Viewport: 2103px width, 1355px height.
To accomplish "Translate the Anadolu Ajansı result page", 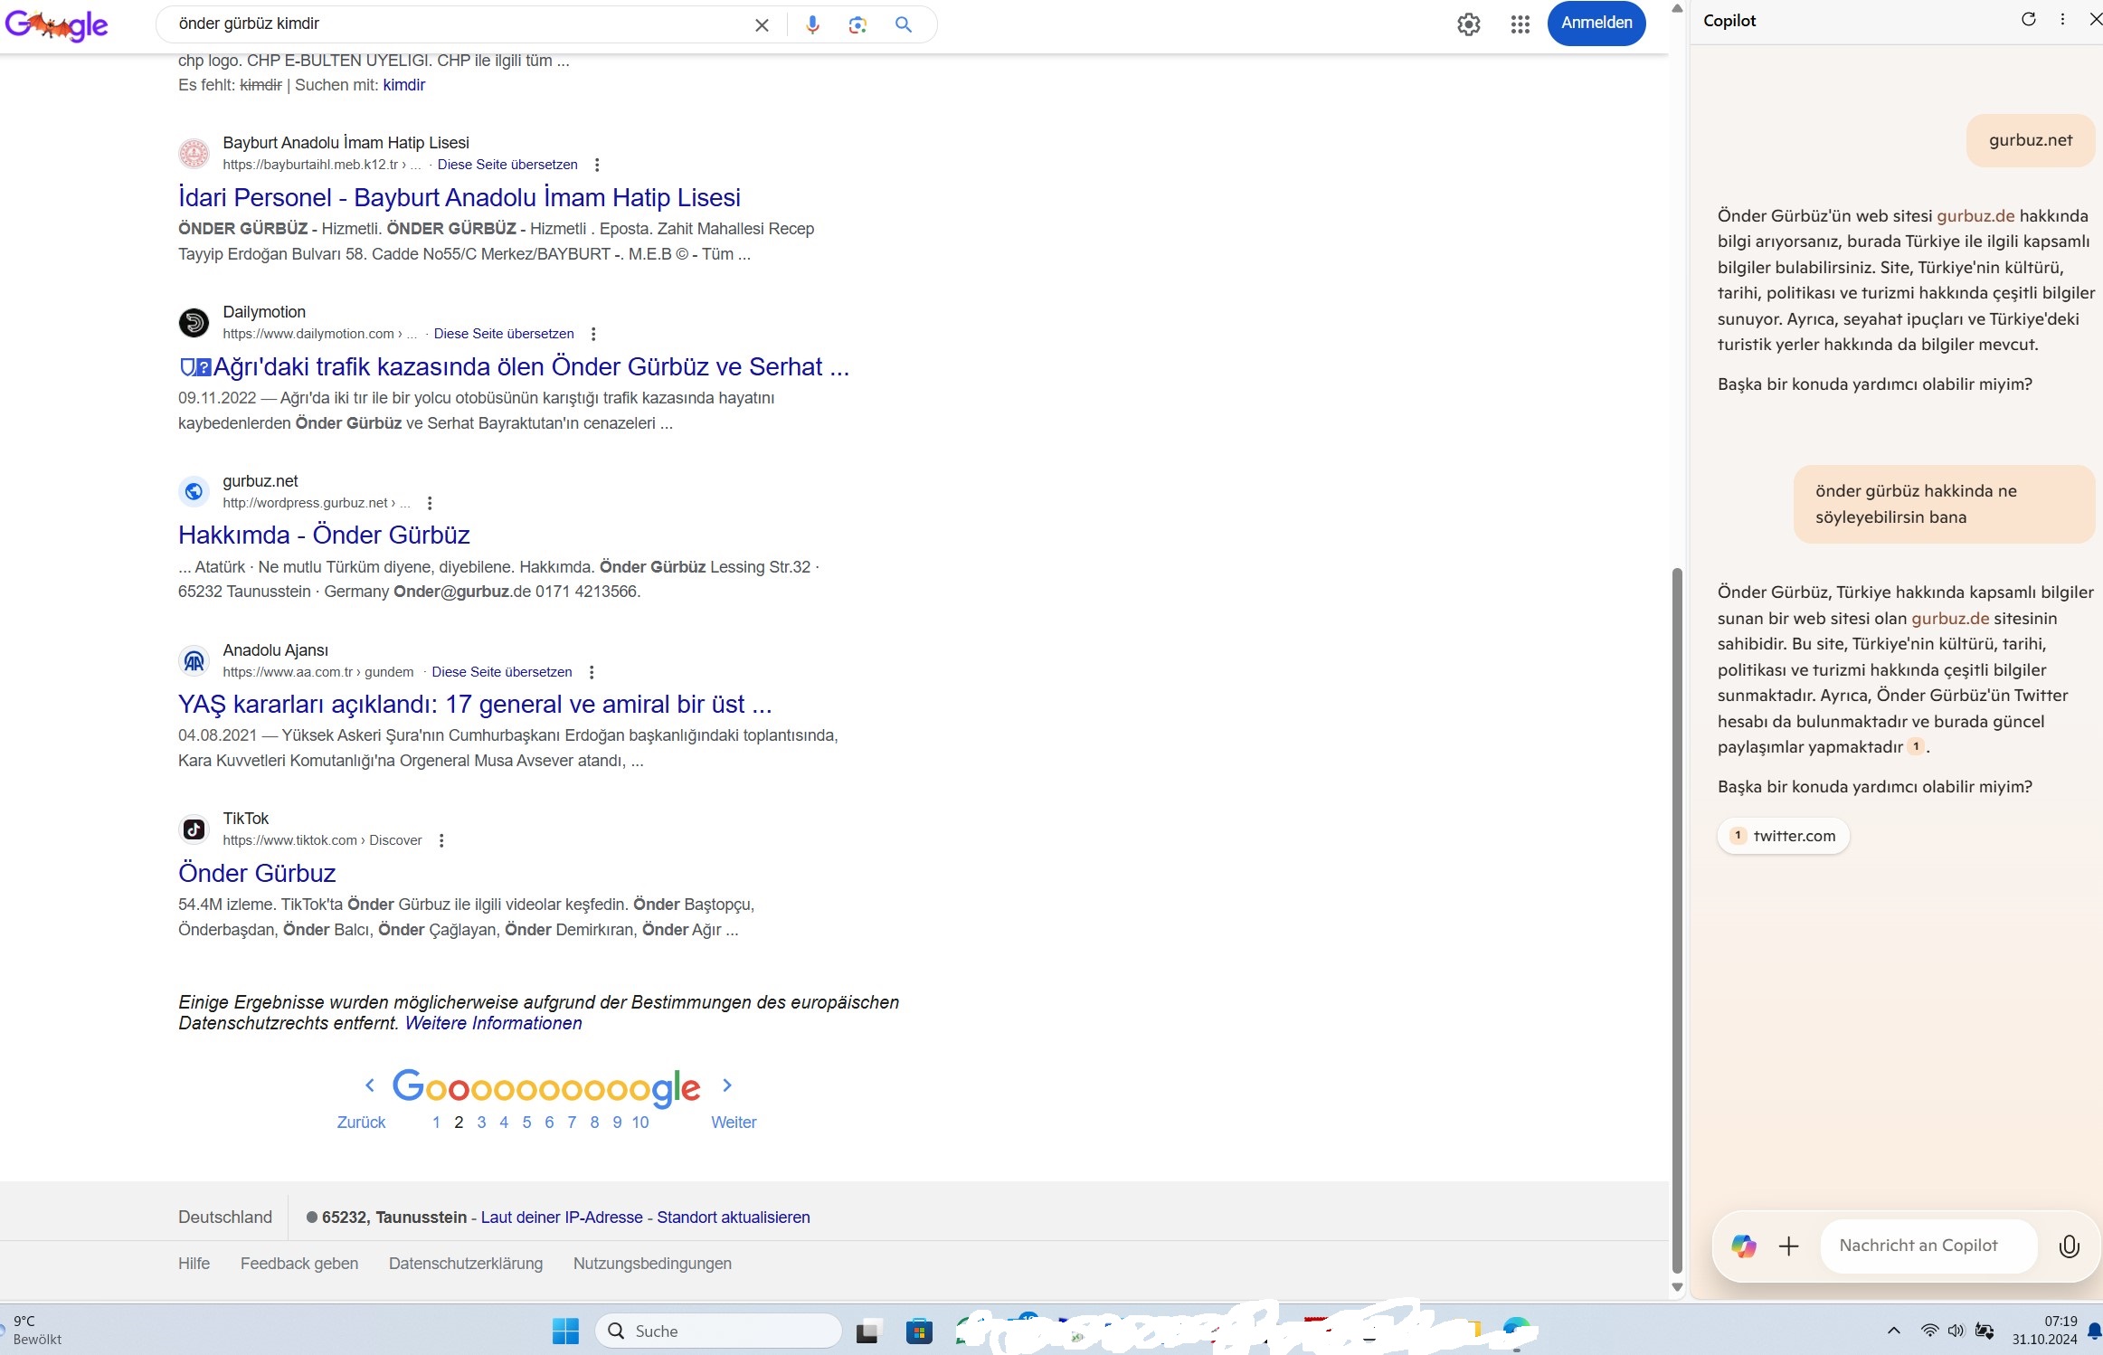I will coord(502,672).
